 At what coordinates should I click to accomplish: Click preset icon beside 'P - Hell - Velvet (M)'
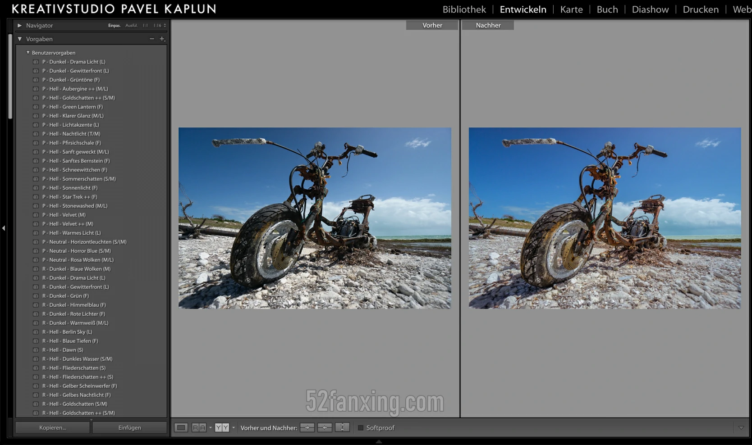pyautogui.click(x=36, y=215)
